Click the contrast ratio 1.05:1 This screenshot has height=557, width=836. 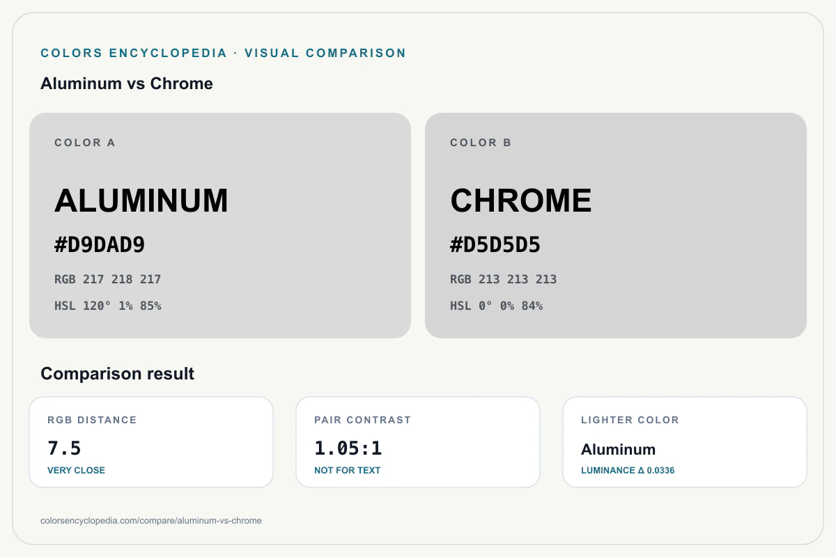coord(348,448)
